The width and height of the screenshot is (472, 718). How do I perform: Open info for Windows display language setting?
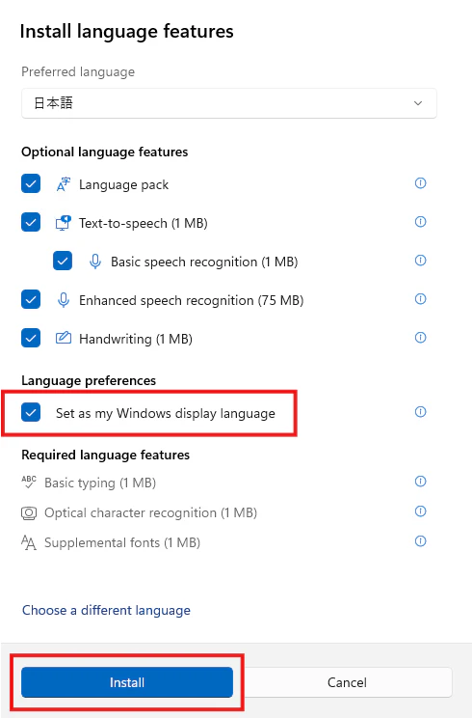pos(420,412)
